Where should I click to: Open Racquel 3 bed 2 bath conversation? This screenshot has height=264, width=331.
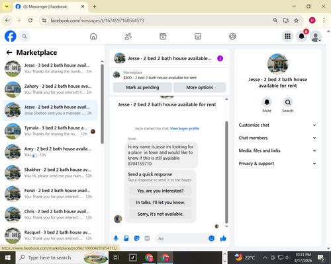coord(50,236)
